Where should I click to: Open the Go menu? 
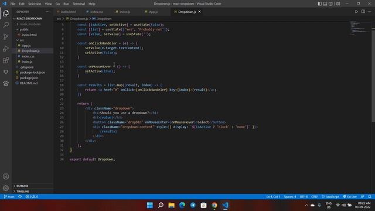click(57, 4)
